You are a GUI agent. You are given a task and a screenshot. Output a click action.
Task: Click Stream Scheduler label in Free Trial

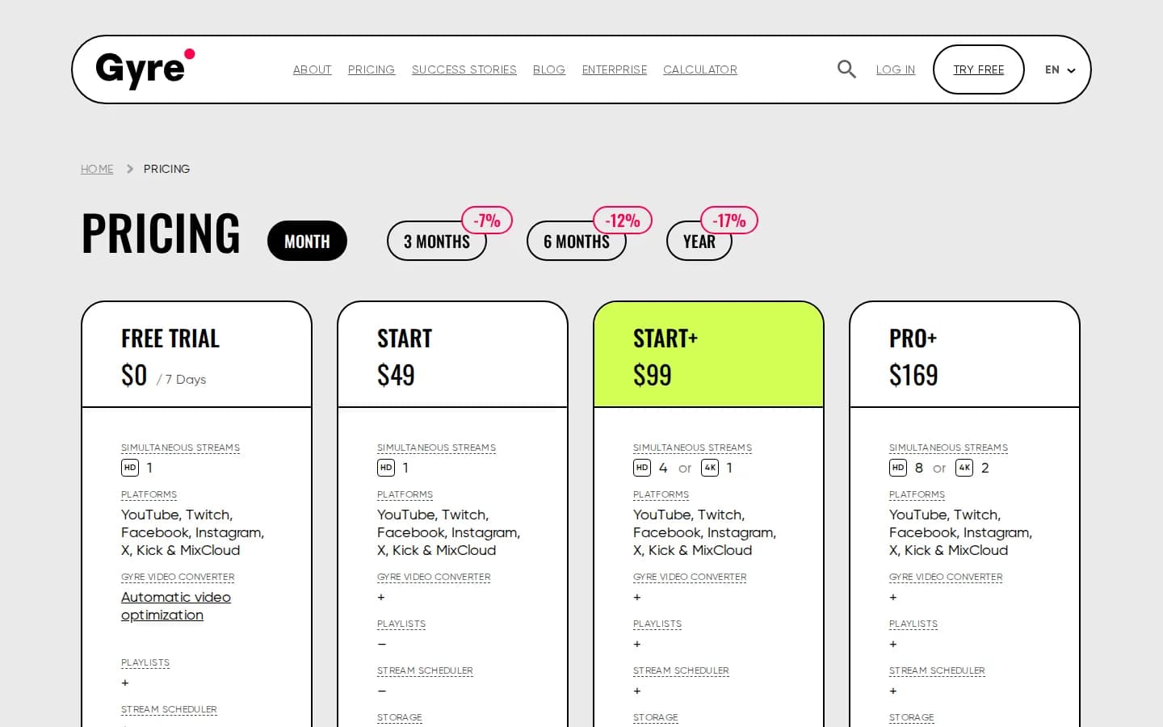pos(169,709)
